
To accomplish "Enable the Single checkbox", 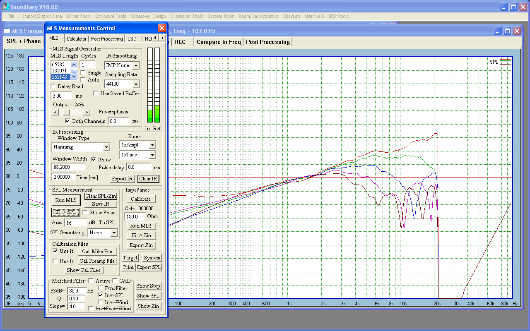I will tap(83, 73).
